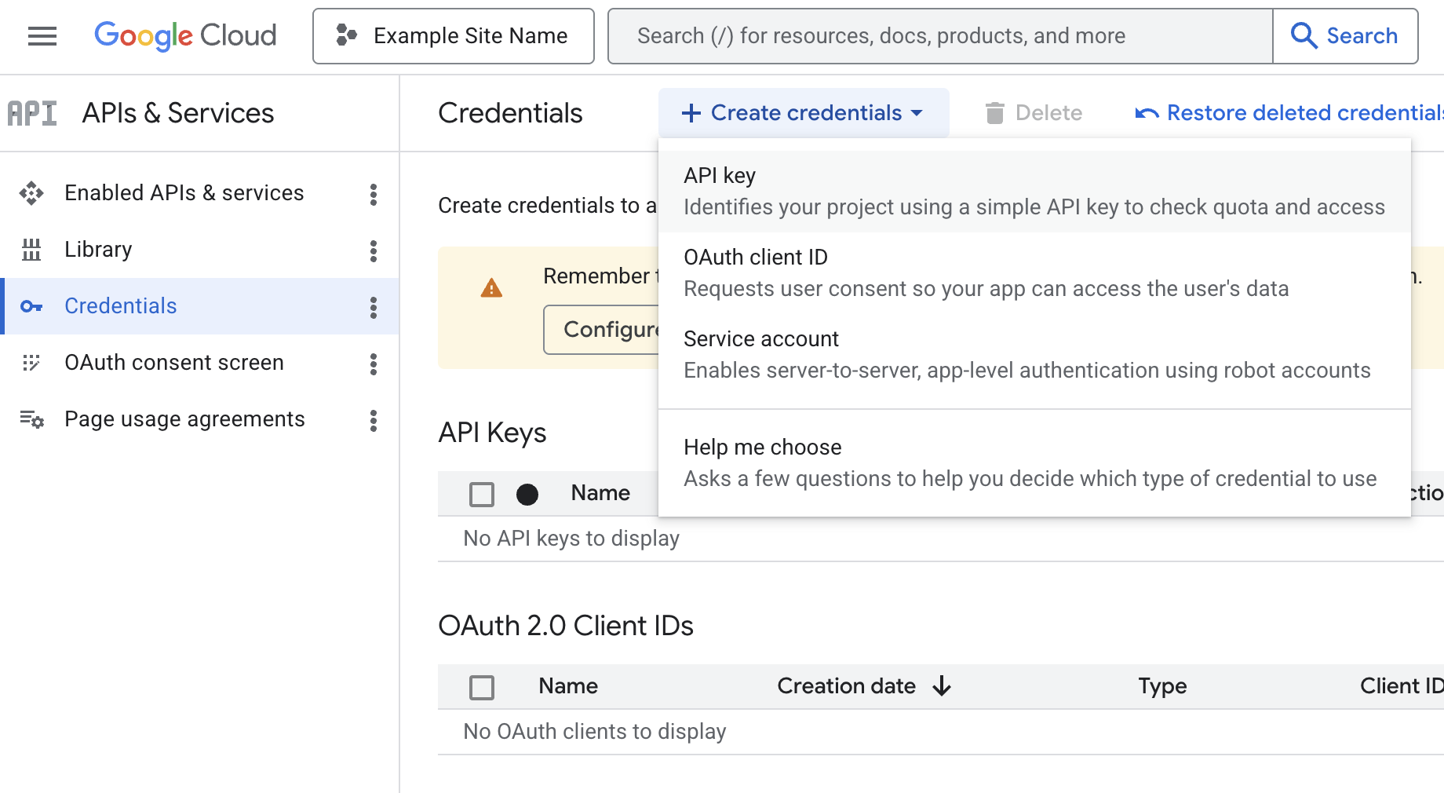Screen dimensions: 1444x793
Task: Open the Example Site Name project picker
Action: click(454, 36)
